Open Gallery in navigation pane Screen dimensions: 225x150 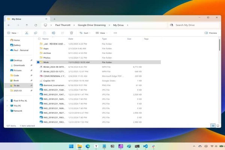15,45
